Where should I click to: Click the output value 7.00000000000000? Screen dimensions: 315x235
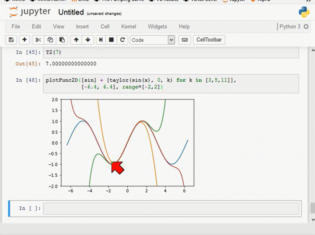point(71,64)
